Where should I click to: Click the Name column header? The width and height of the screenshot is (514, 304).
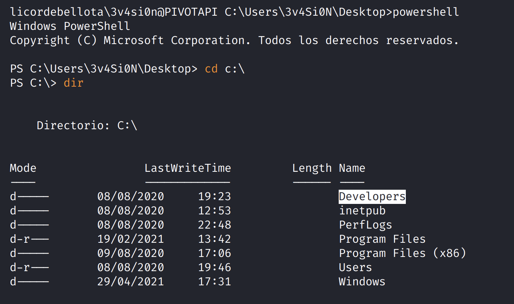coord(352,168)
